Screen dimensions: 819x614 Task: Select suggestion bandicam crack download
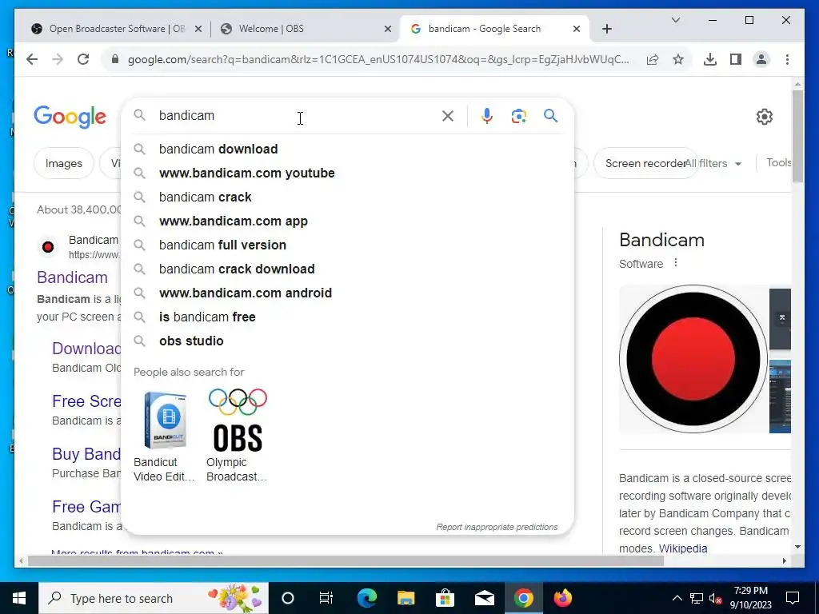pos(347,269)
